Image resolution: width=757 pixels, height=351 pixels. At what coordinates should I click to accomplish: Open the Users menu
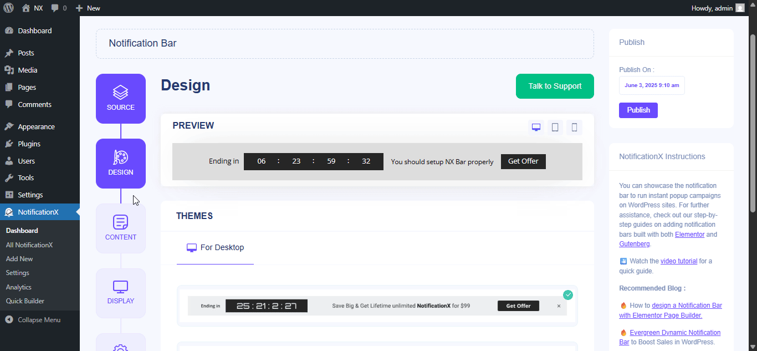pyautogui.click(x=40, y=161)
